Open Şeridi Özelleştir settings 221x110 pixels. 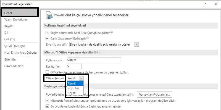pyautogui.click(x=15, y=46)
